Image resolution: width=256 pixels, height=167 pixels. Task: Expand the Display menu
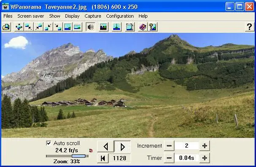point(72,16)
